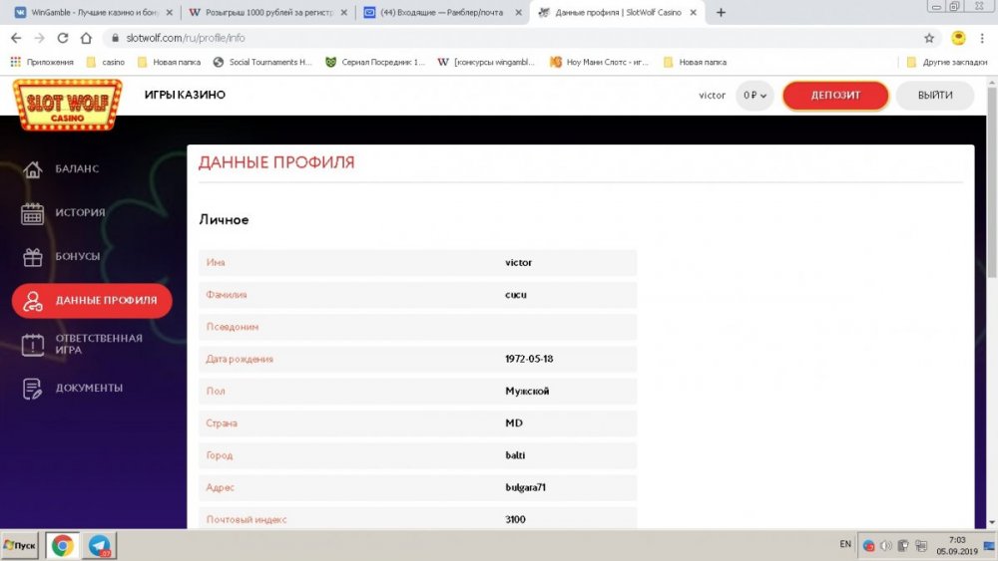The image size is (998, 561).
Task: Open the Документы sidebar icon
Action: click(33, 389)
